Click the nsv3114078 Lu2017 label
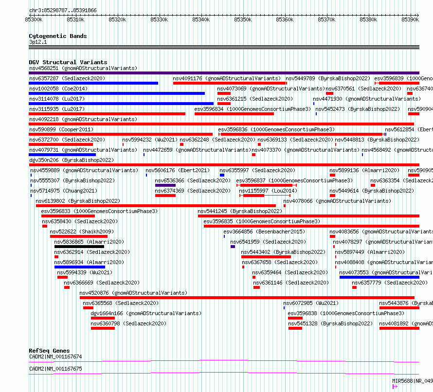Viewport: 433px width, 392px height. [57, 99]
